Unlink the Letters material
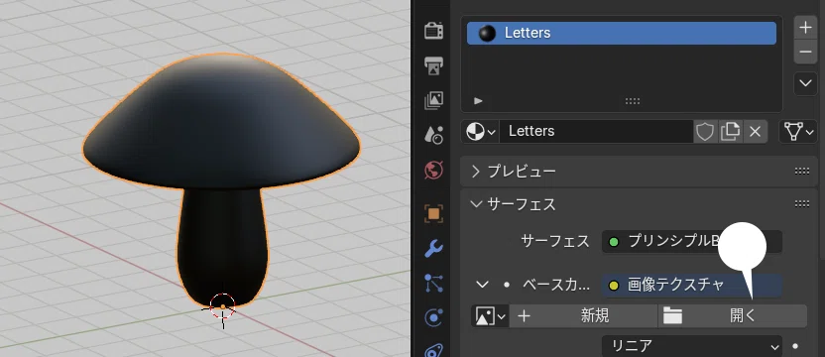 click(755, 131)
